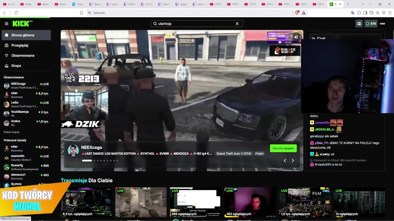The image size is (394, 221).
Task: Open Azdus in followed channels
Action: pos(26,123)
